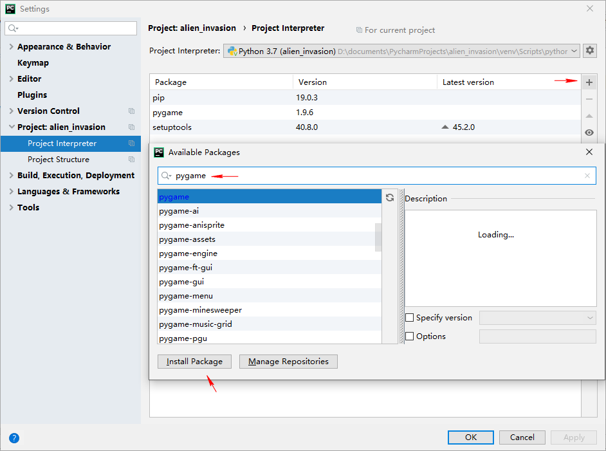Click the upgrade package up-arrow icon
606x451 pixels.
589,116
